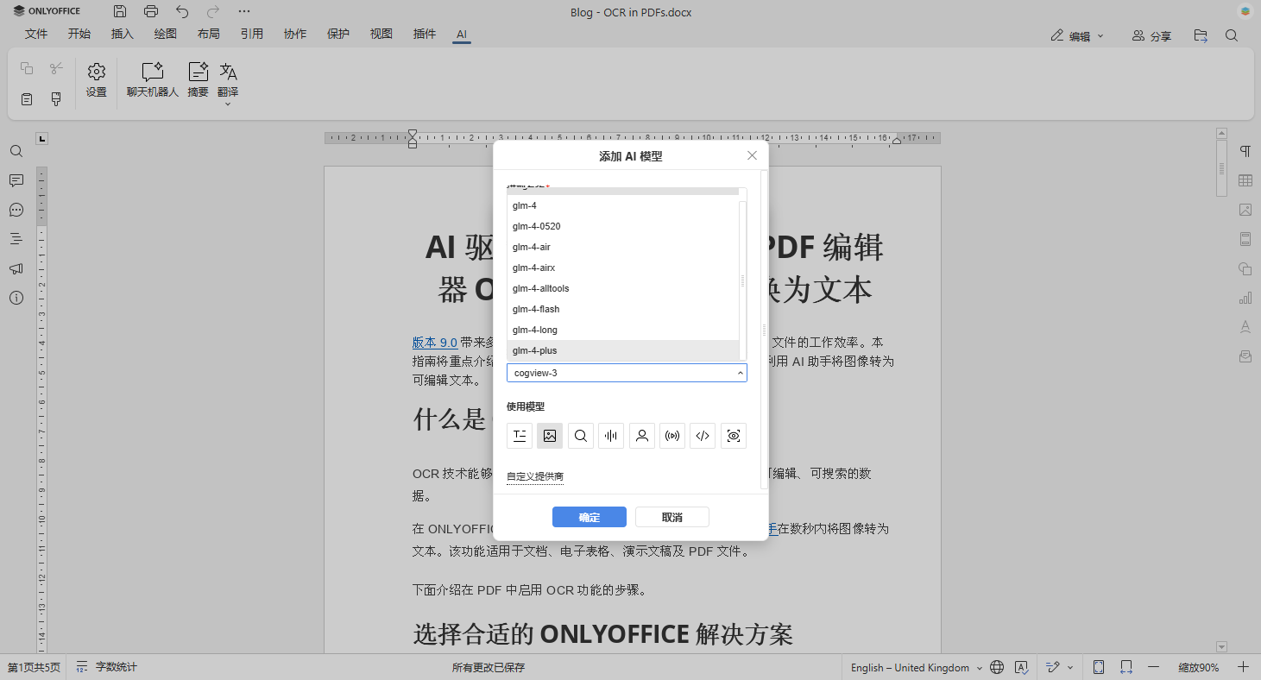Viewport: 1261px width, 680px height.
Task: Zoom out with the minus button
Action: 1153,667
